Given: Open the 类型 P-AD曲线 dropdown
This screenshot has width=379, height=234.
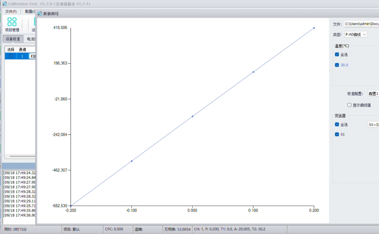Looking at the screenshot, I should tap(355, 35).
